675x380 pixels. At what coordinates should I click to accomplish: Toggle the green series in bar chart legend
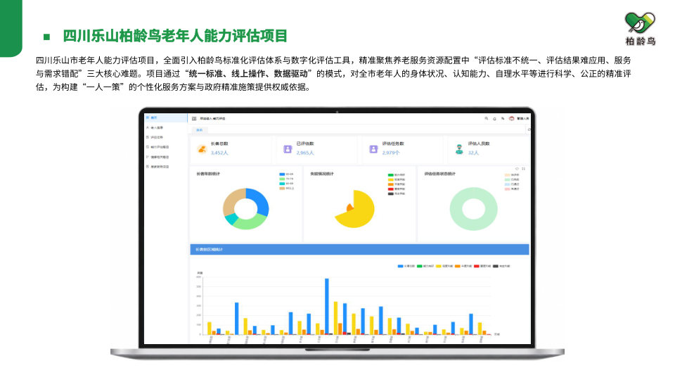coord(420,266)
